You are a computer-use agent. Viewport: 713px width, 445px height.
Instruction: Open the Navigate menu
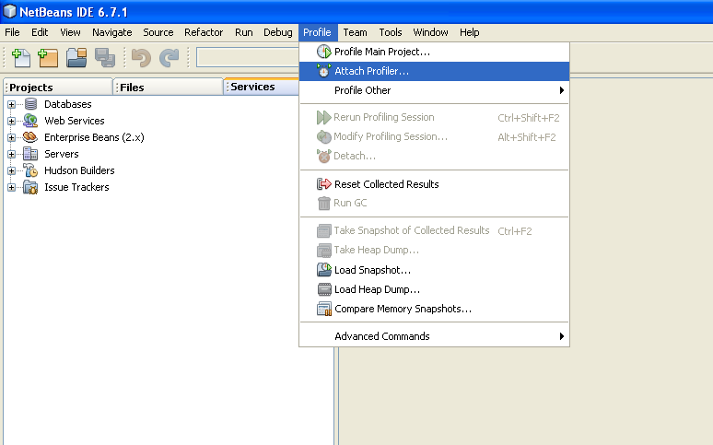[111, 32]
